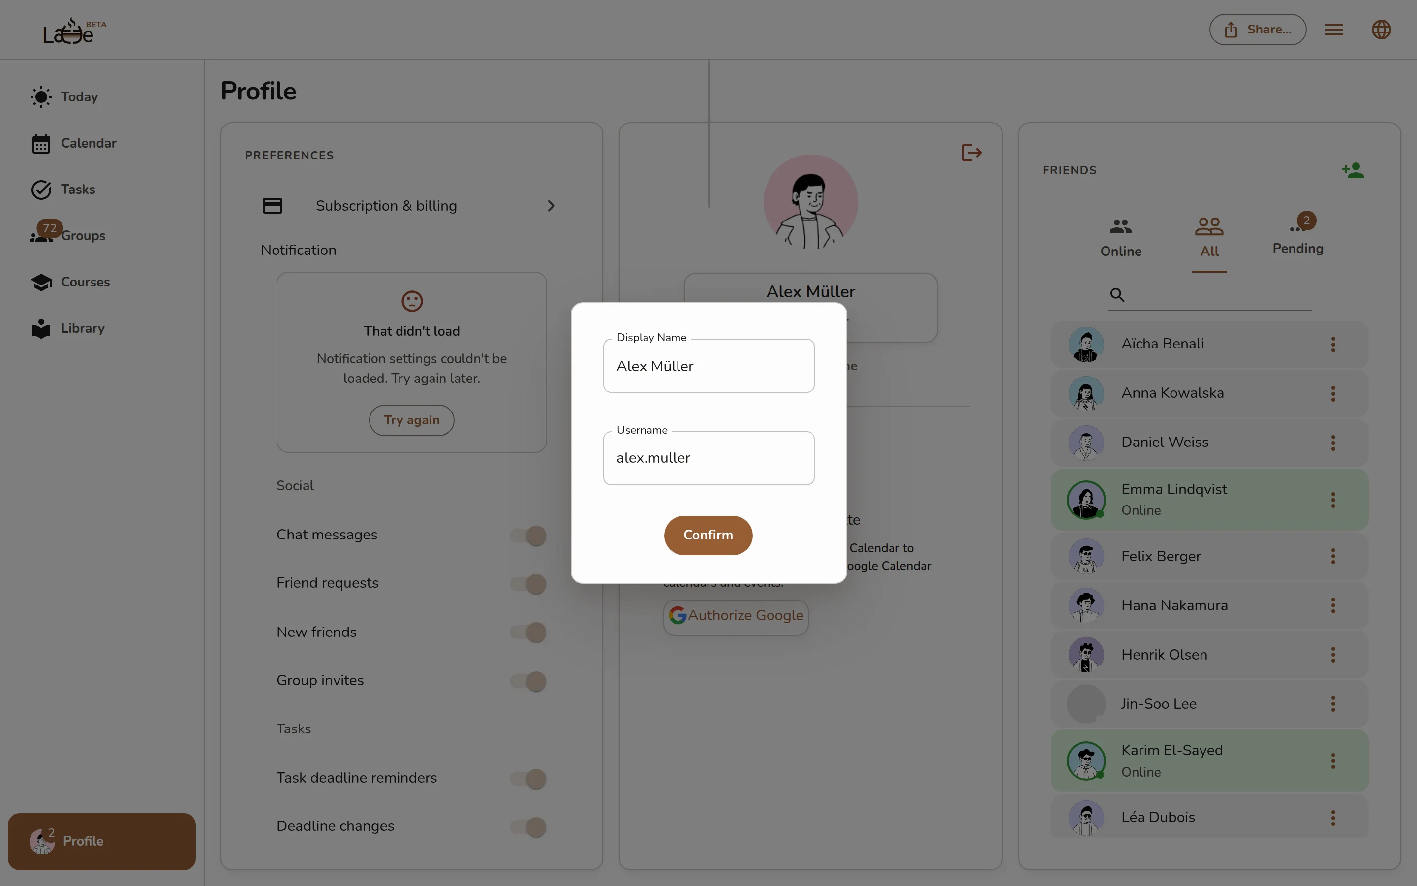The height and width of the screenshot is (886, 1417).
Task: Click the add friend icon
Action: coord(1353,170)
